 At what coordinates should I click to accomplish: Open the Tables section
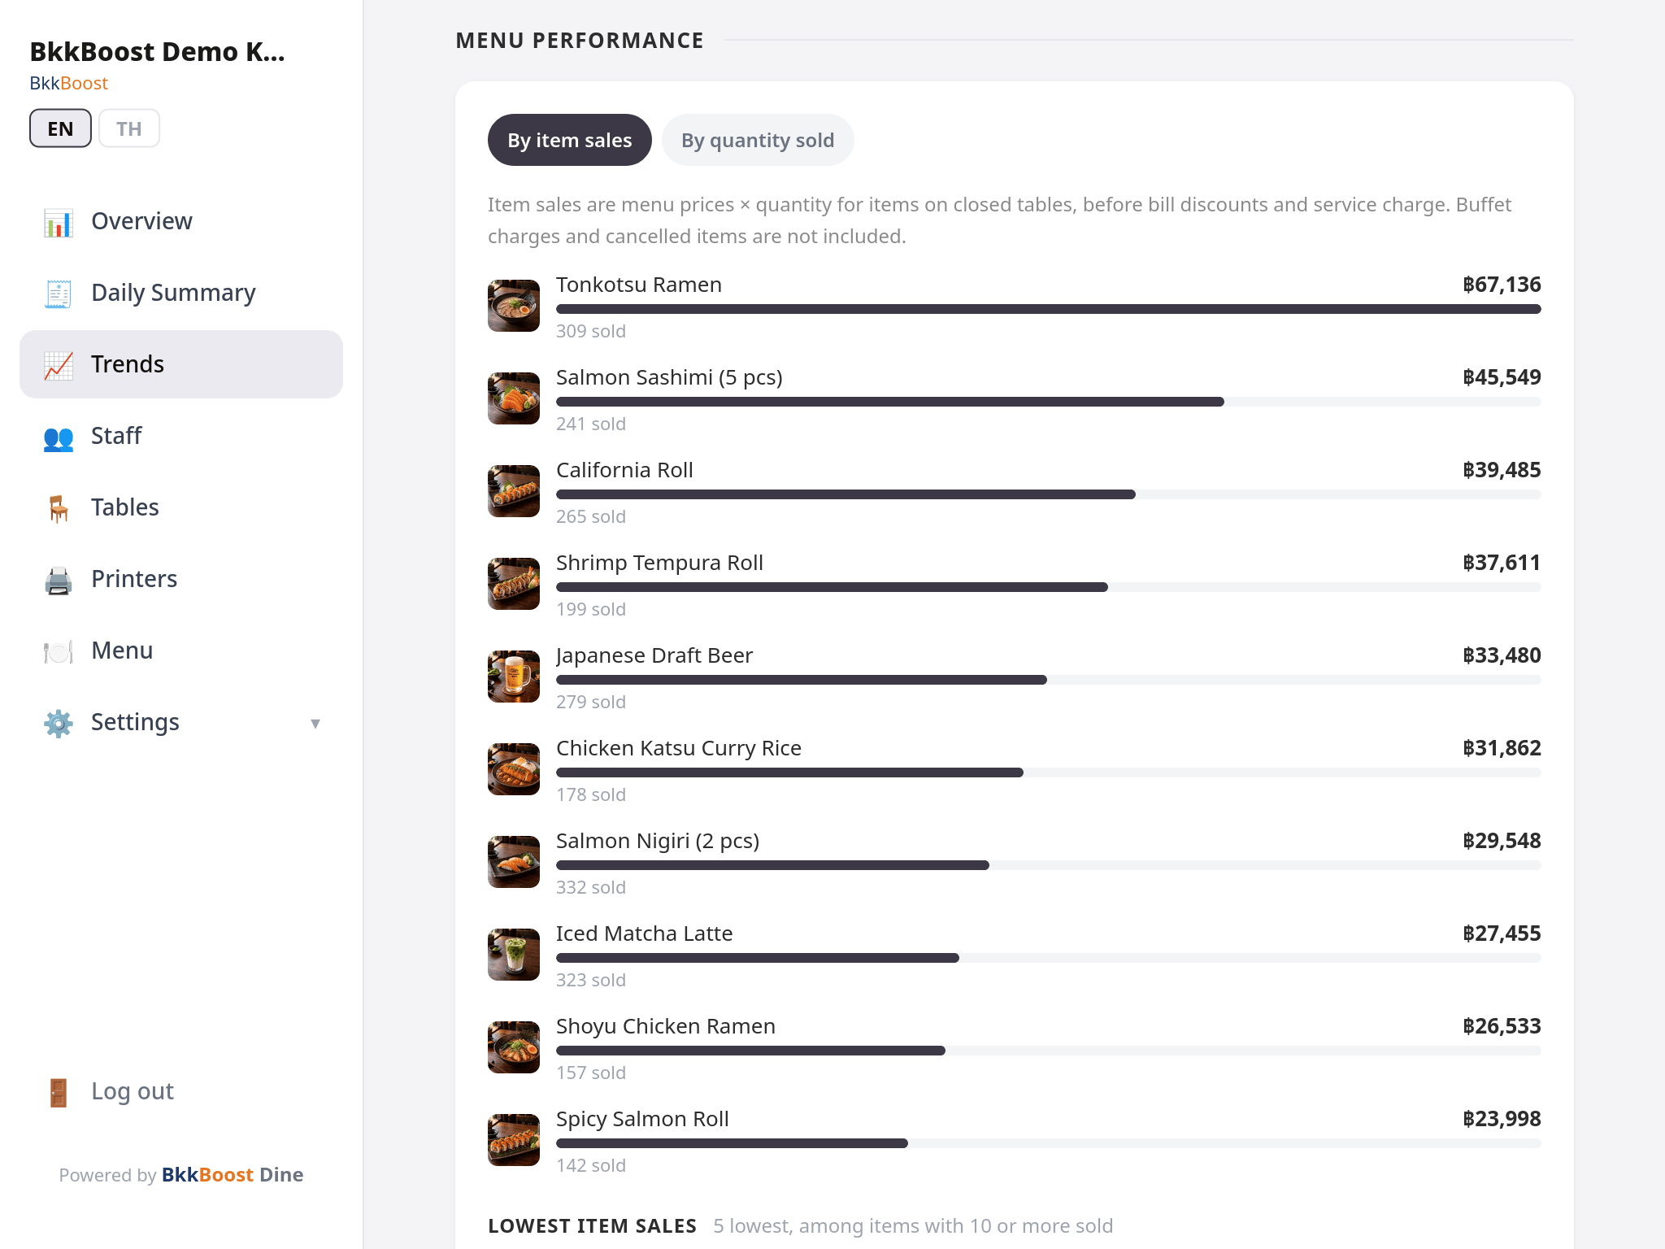coord(181,507)
